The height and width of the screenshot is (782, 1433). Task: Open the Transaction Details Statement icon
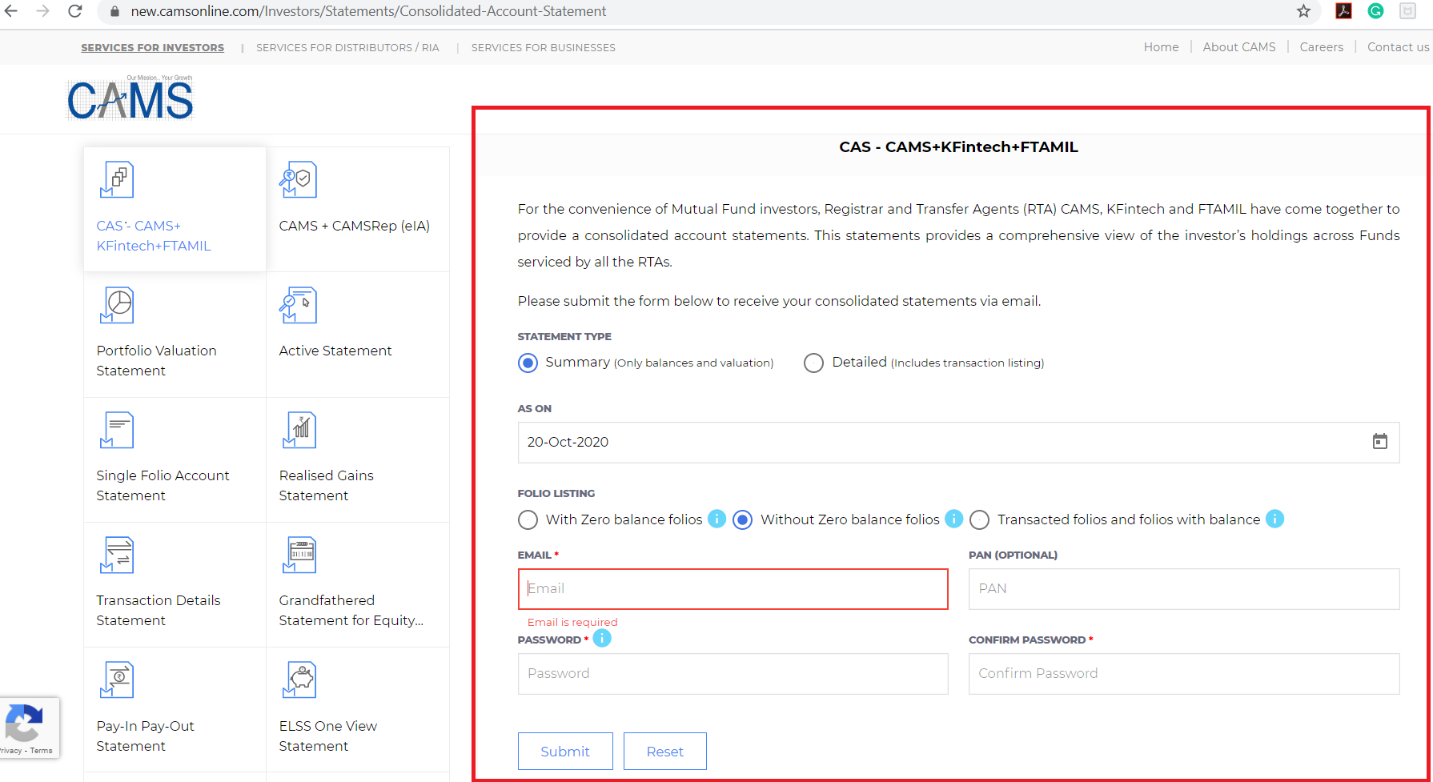[x=117, y=555]
